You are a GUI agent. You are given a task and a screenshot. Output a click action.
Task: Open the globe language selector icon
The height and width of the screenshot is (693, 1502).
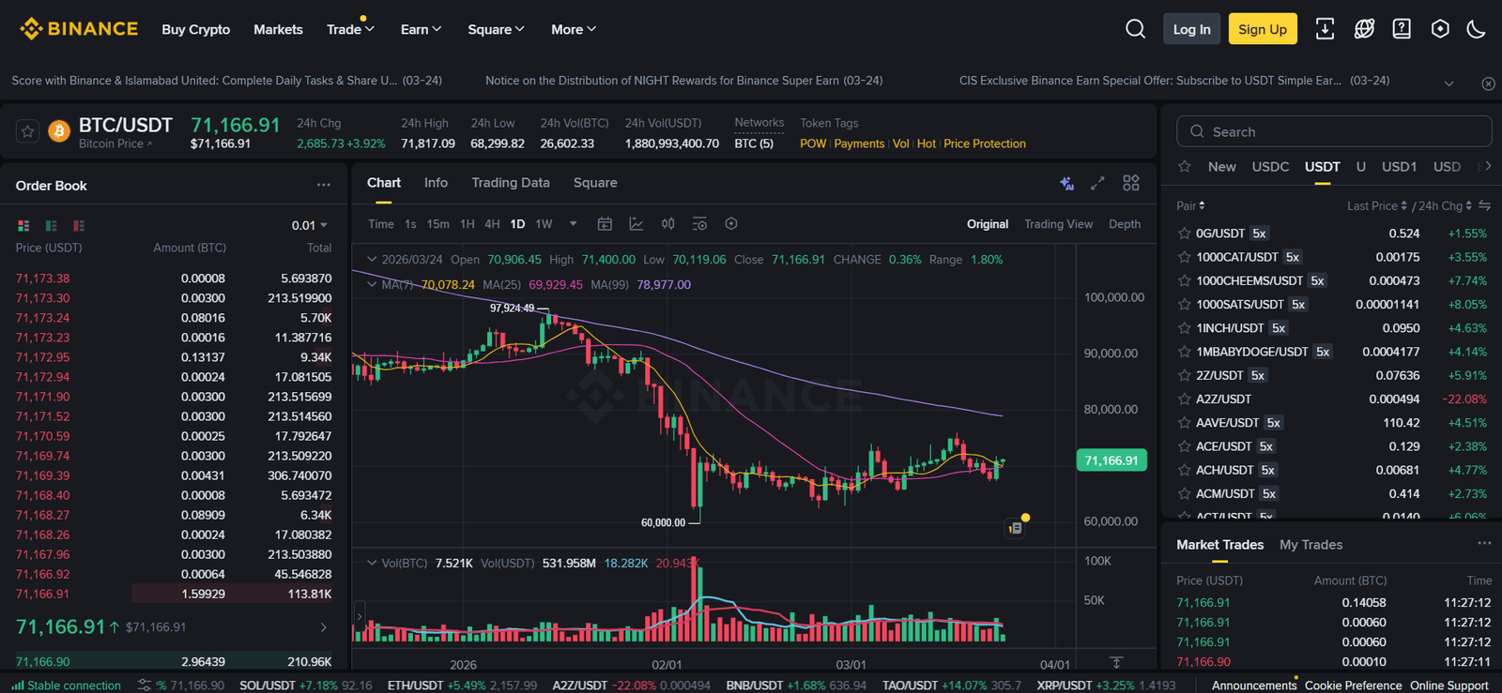tap(1364, 29)
